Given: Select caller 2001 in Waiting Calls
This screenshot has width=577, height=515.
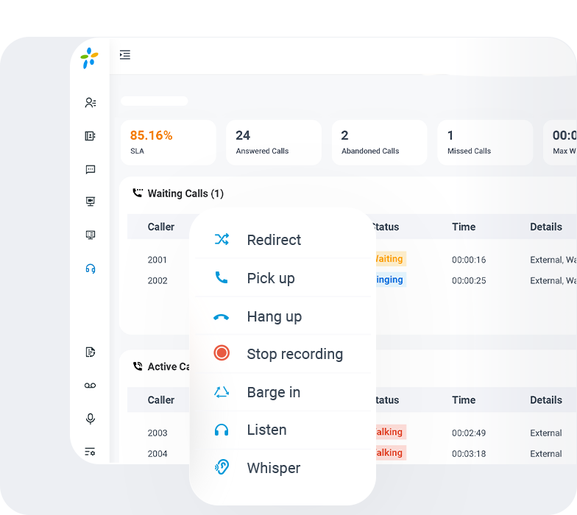Looking at the screenshot, I should pyautogui.click(x=157, y=260).
